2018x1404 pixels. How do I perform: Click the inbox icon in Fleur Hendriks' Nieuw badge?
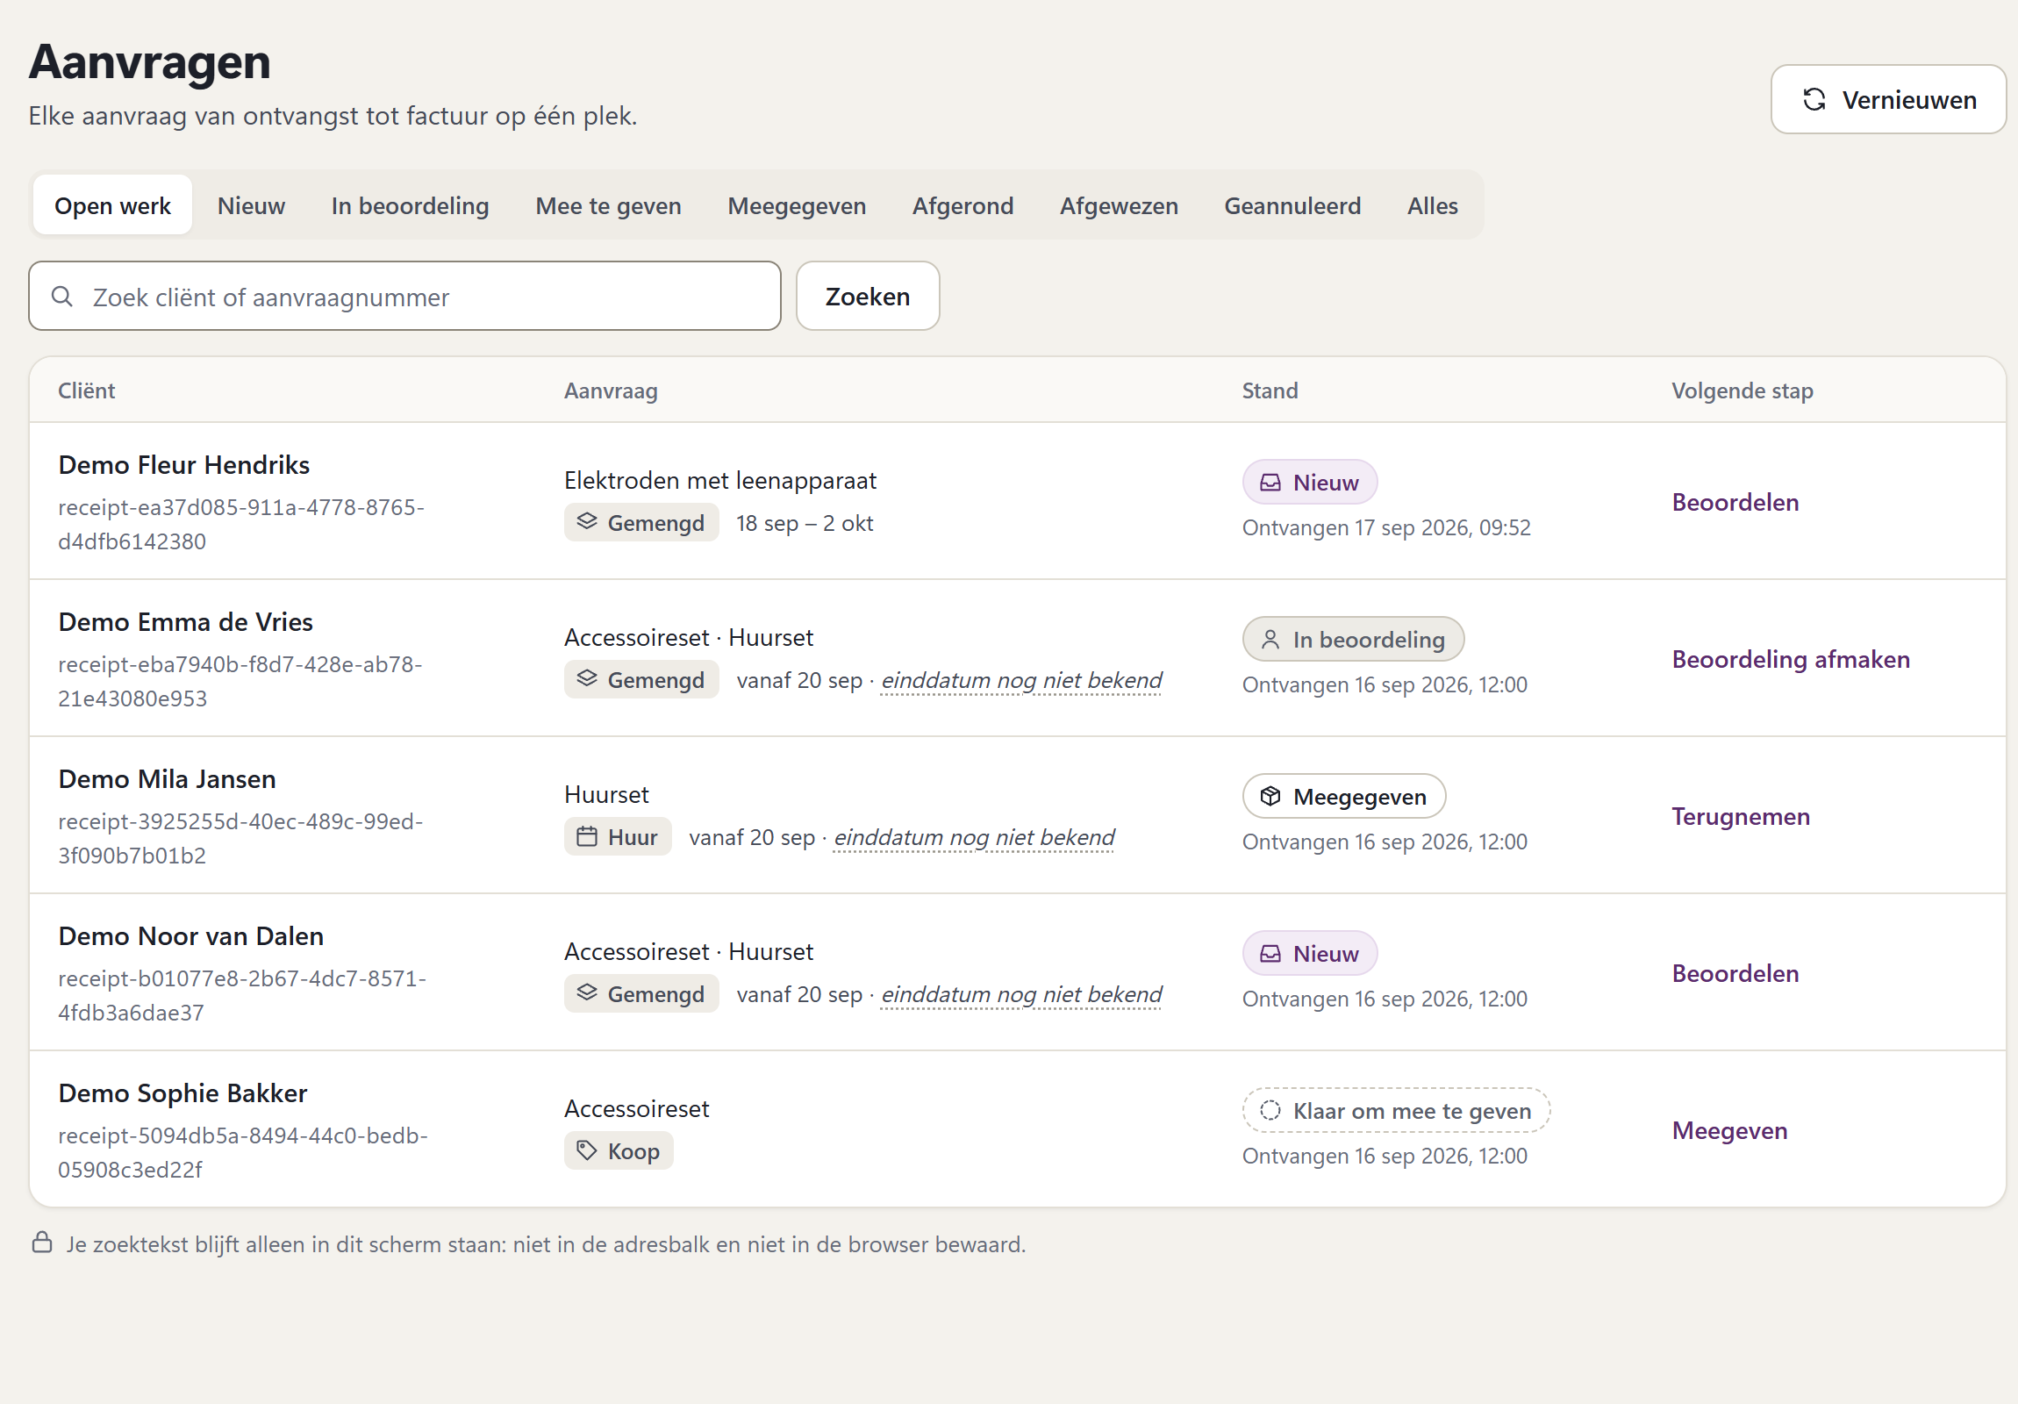click(1270, 482)
